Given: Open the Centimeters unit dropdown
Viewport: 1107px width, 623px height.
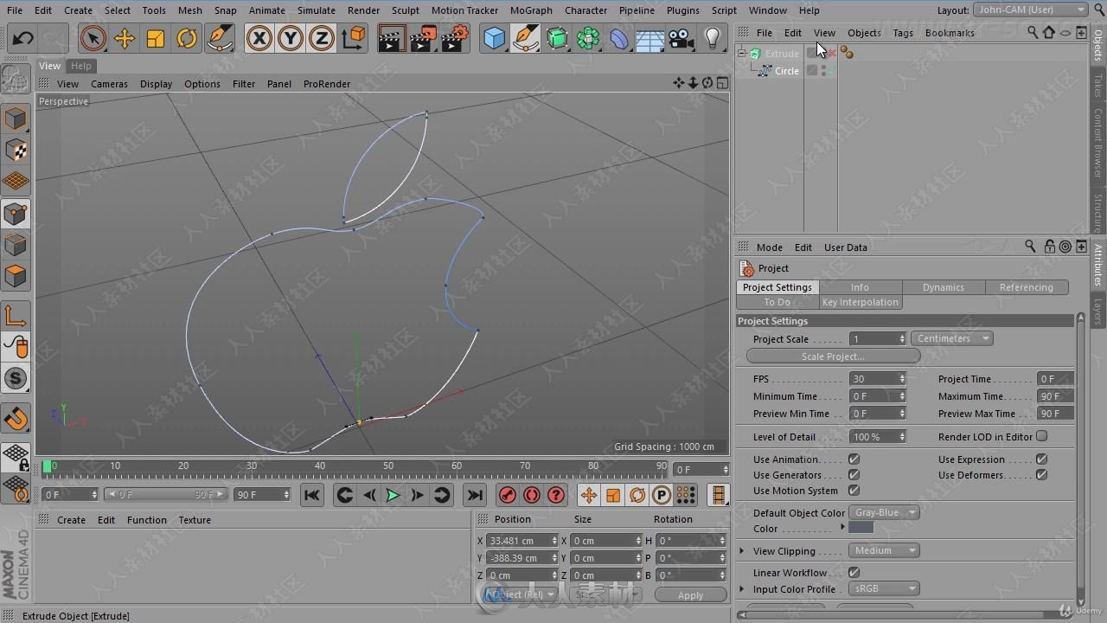Looking at the screenshot, I should point(951,338).
